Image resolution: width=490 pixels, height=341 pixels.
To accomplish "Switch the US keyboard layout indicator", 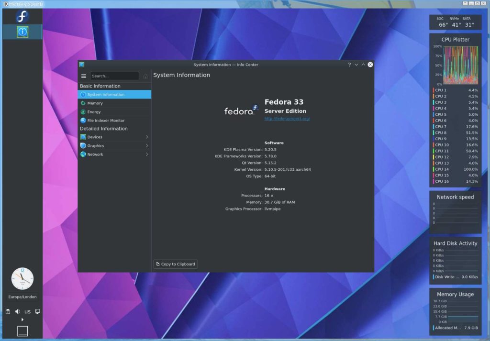I will 27,312.
